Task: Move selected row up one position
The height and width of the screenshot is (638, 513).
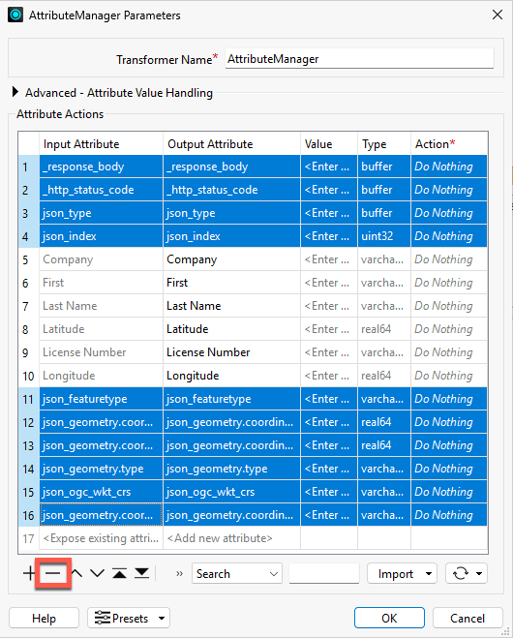Action: point(76,574)
